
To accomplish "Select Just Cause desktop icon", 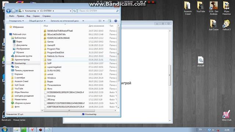I will (214, 25).
